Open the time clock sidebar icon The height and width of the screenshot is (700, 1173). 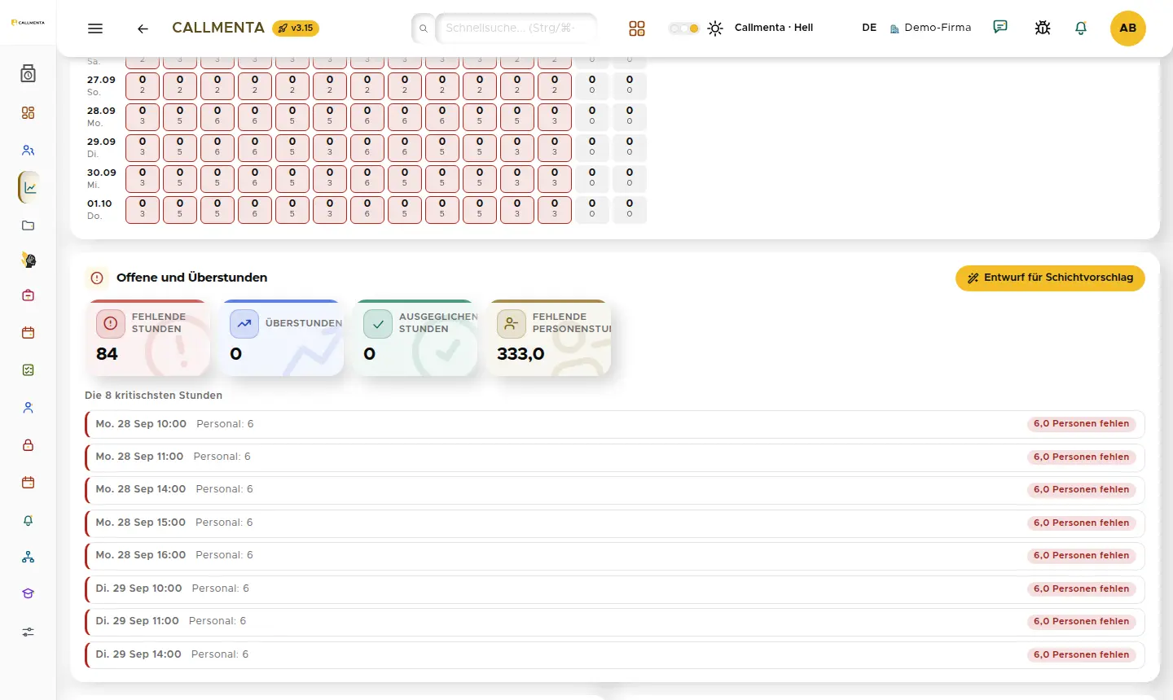point(29,74)
